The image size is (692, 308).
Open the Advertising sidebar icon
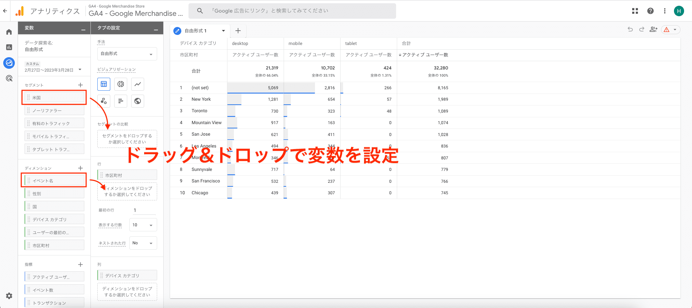pyautogui.click(x=9, y=78)
